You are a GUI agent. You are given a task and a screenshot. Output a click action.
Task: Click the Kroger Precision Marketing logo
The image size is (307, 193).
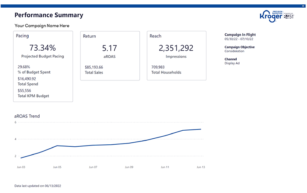click(271, 16)
